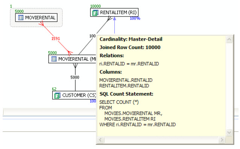Image resolution: width=240 pixels, height=149 pixels.
Task: Click tooltip scroll left arrow
Action: [x=101, y=140]
